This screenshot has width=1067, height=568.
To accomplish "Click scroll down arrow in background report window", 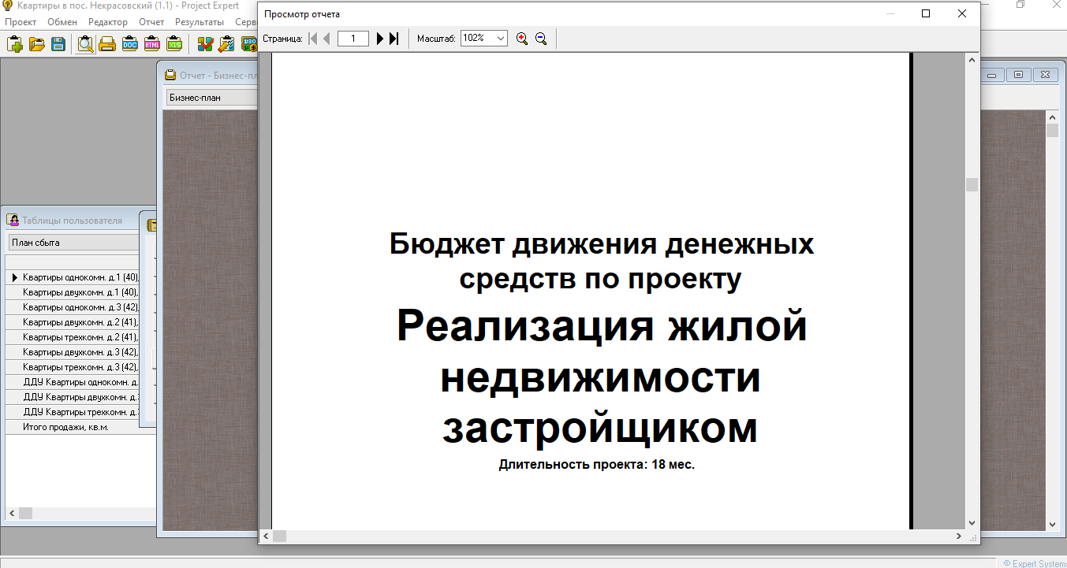I will [1052, 524].
